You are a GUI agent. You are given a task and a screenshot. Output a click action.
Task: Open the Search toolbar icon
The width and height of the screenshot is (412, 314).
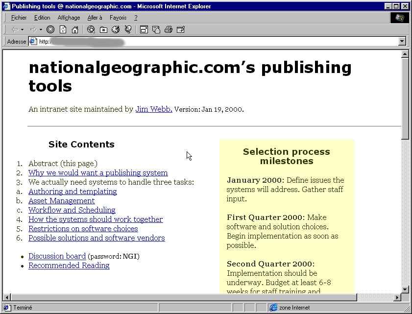(x=91, y=29)
